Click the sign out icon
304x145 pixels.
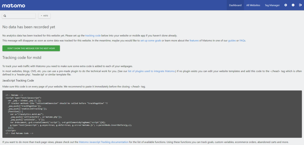[x=300, y=5]
